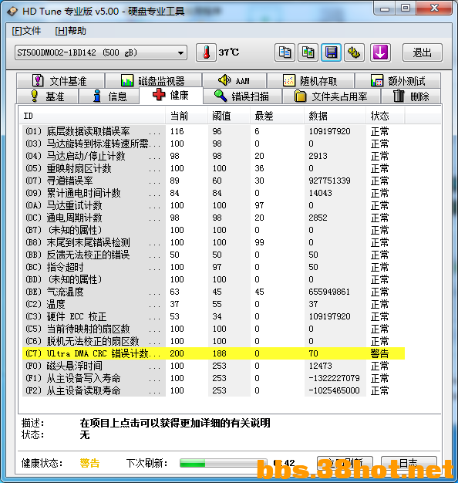The height and width of the screenshot is (483, 458).
Task: Click the 当前 column header
Action: point(187,116)
